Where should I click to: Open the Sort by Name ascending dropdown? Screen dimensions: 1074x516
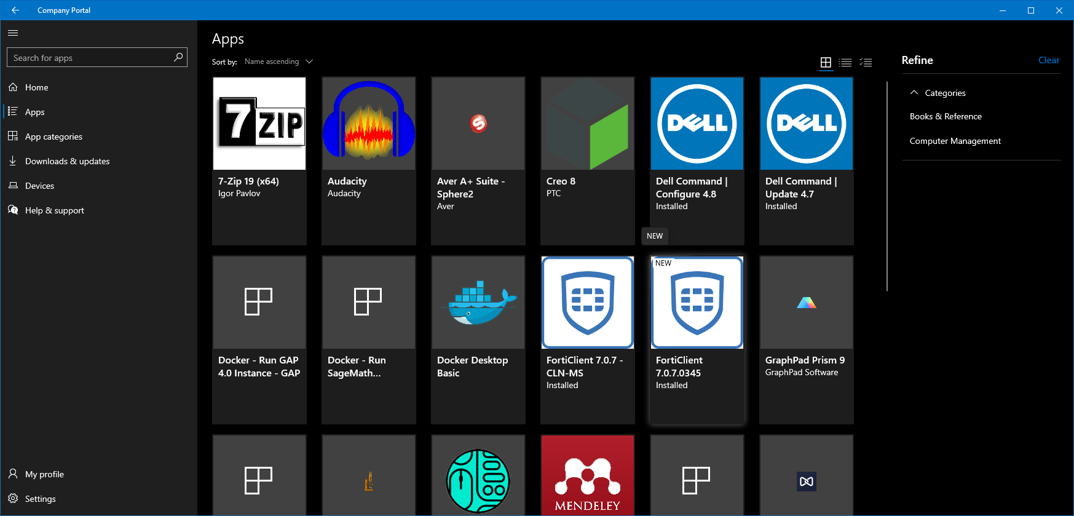tap(278, 62)
